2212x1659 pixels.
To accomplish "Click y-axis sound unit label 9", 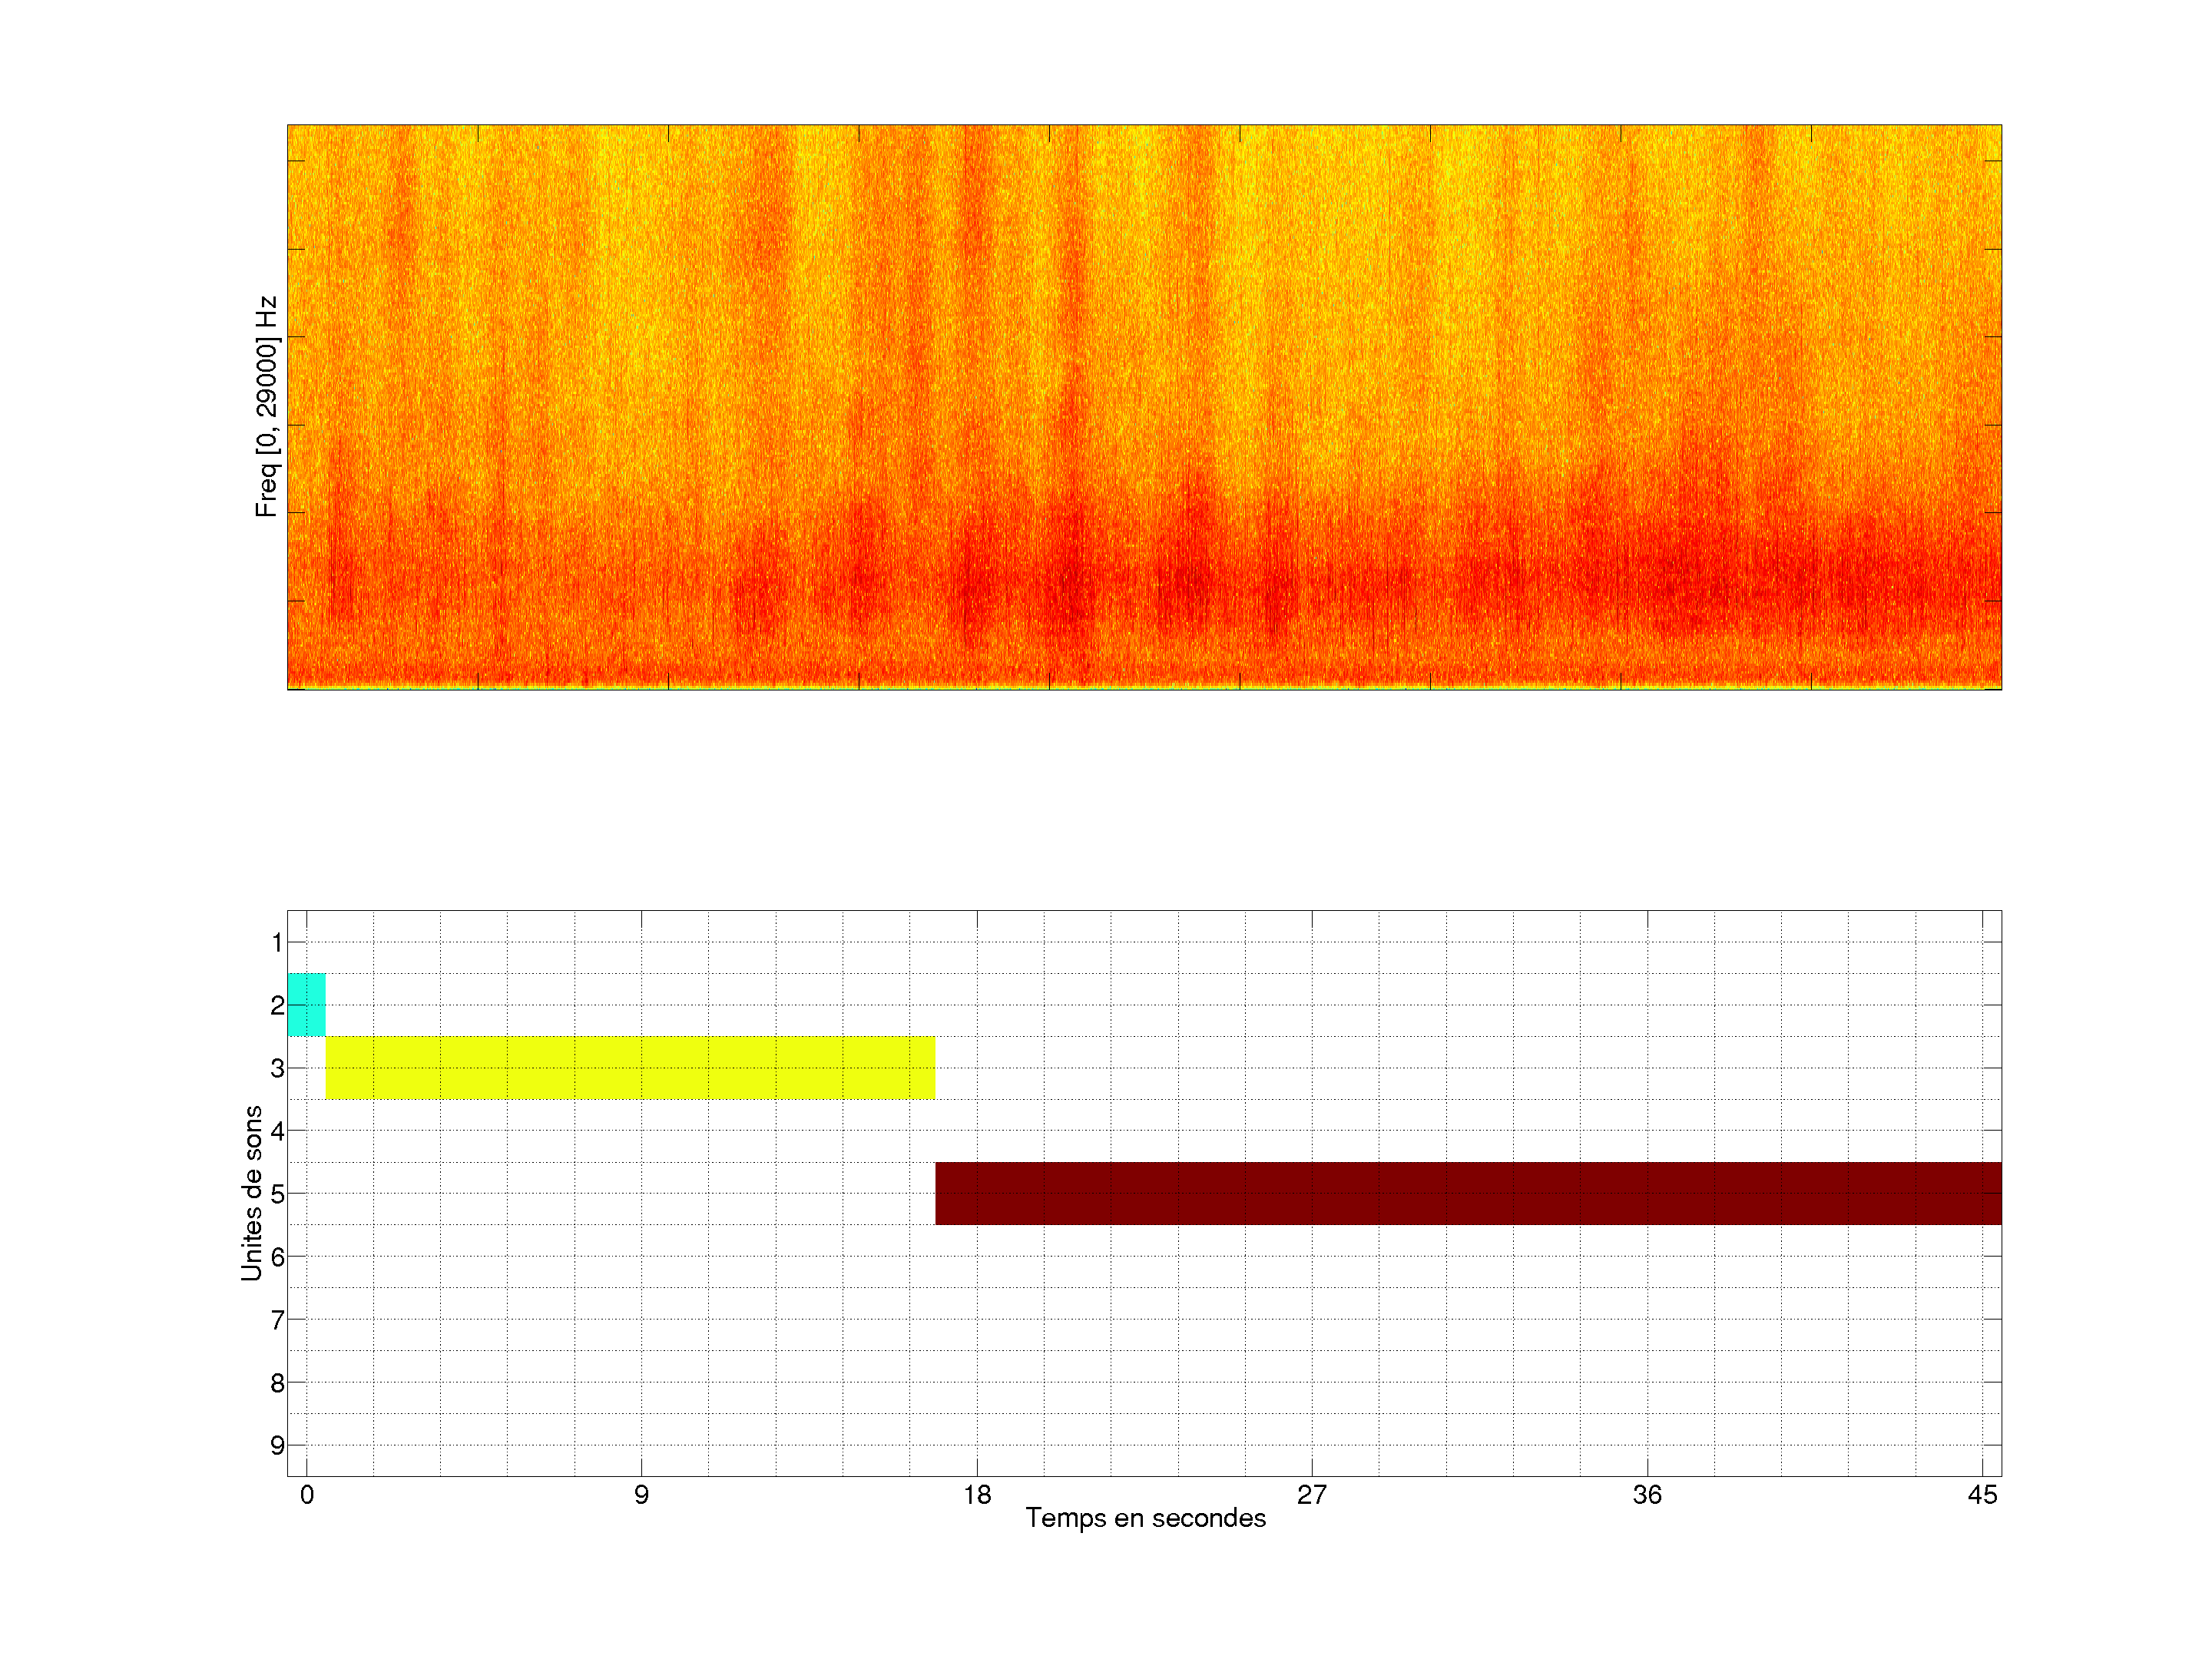I will 277,1445.
